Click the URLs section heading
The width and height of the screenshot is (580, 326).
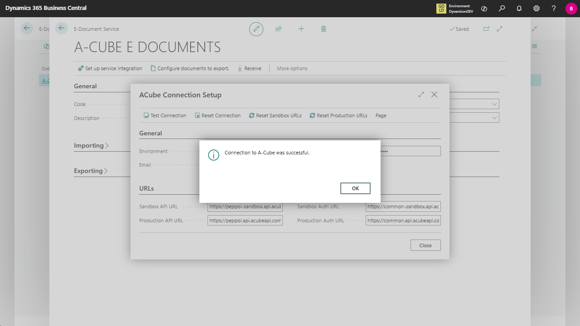click(146, 188)
